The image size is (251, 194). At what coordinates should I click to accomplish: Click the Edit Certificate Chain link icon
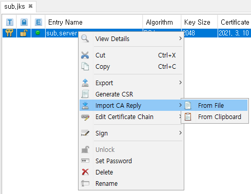point(85,117)
